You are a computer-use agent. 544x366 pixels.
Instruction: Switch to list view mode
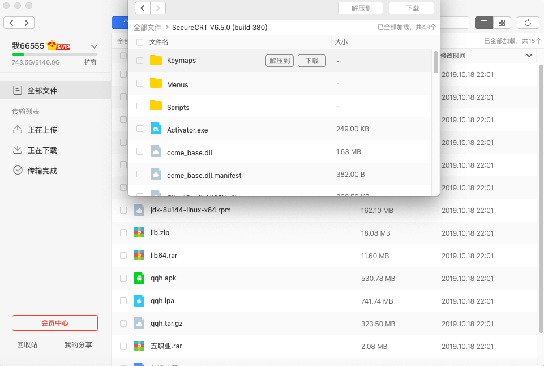(483, 23)
